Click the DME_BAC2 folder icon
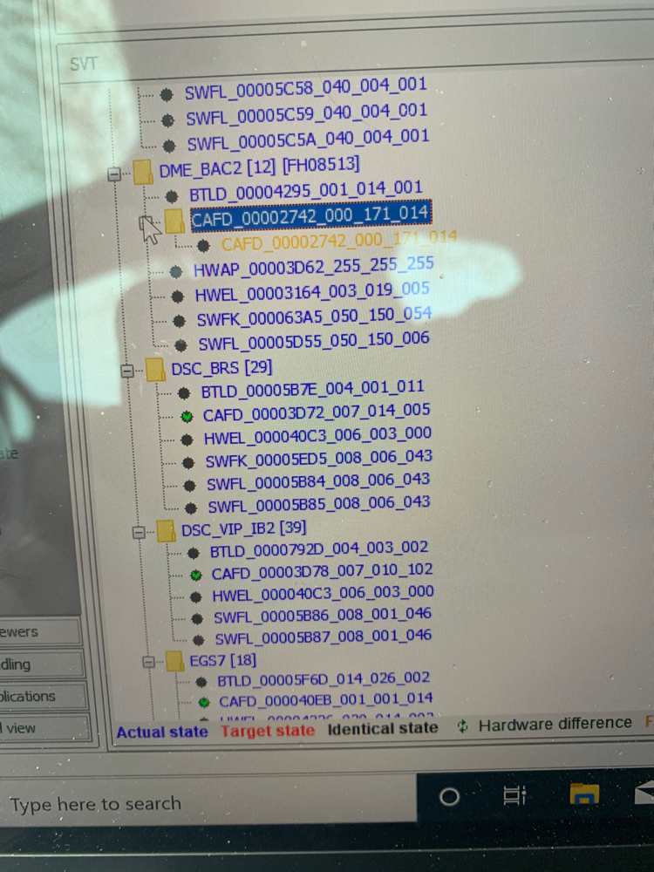This screenshot has width=654, height=872. click(144, 170)
